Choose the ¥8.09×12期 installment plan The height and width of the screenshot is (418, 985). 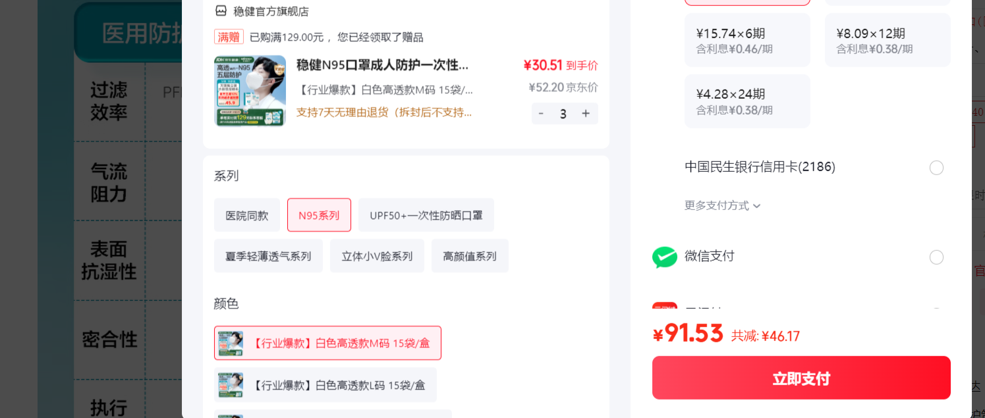tap(887, 40)
